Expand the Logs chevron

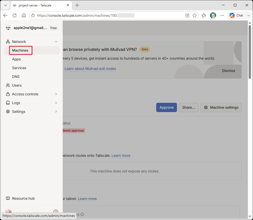point(56,103)
